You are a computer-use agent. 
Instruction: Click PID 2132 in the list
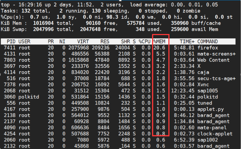pyautogui.click(x=10, y=146)
